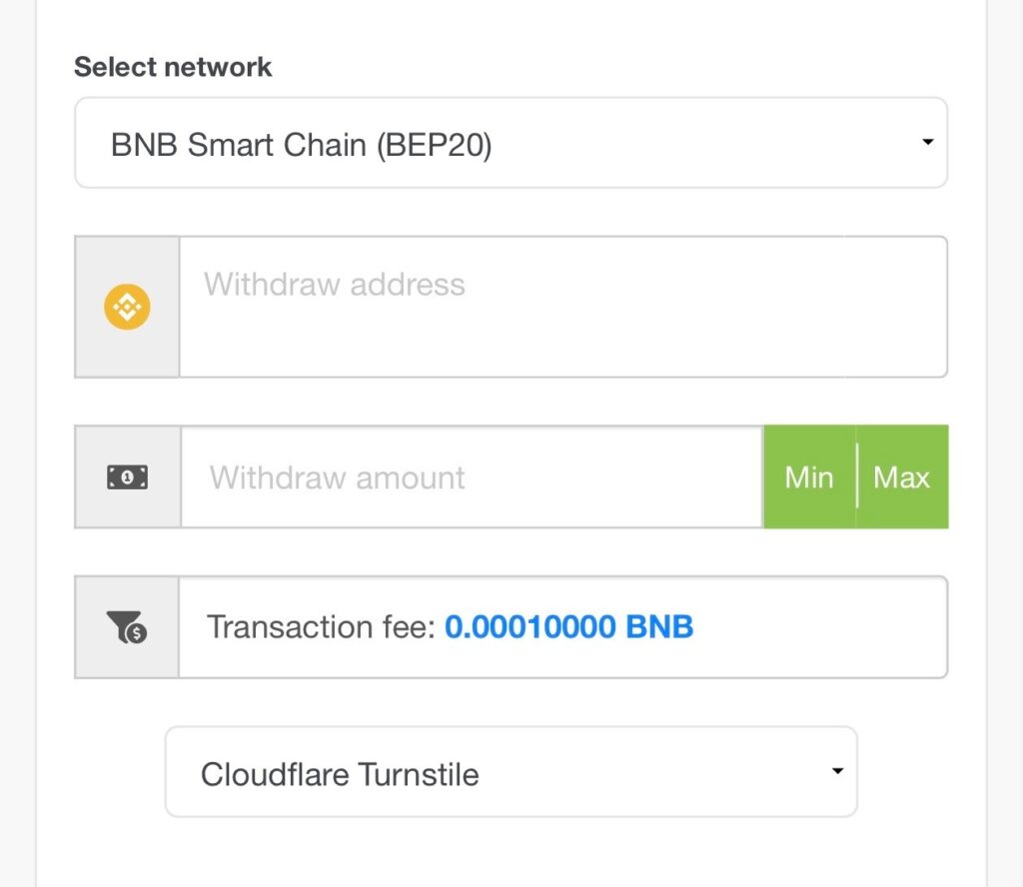Image resolution: width=1023 pixels, height=887 pixels.
Task: Click the Cloudflare Turnstile dropdown caret arrow
Action: 837,771
